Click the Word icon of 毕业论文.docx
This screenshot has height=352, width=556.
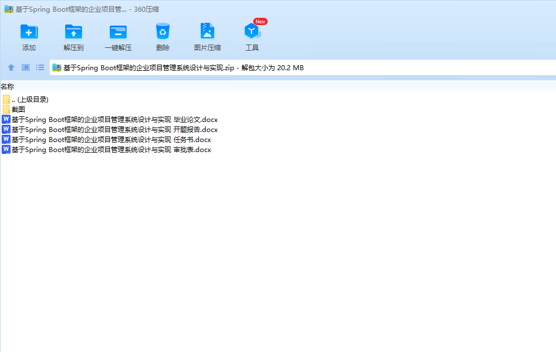(x=6, y=119)
